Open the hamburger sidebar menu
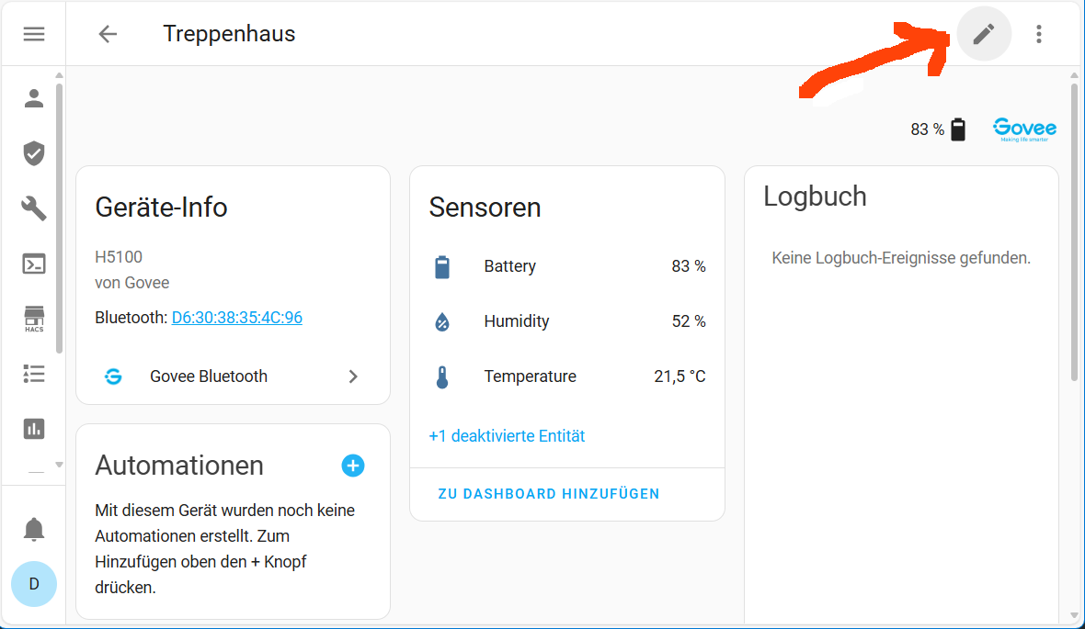 pyautogui.click(x=34, y=34)
